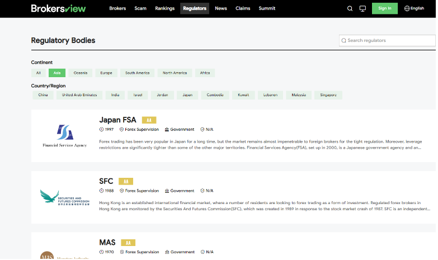This screenshot has height=260, width=438.
Task: Click the AA rating badge for Japan FSA
Action: coord(149,120)
